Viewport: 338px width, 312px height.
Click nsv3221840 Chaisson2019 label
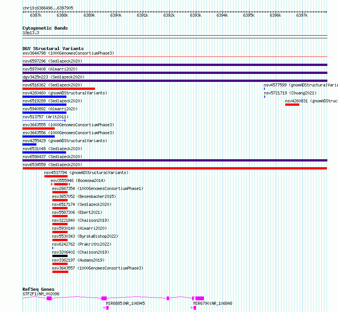coord(81,220)
